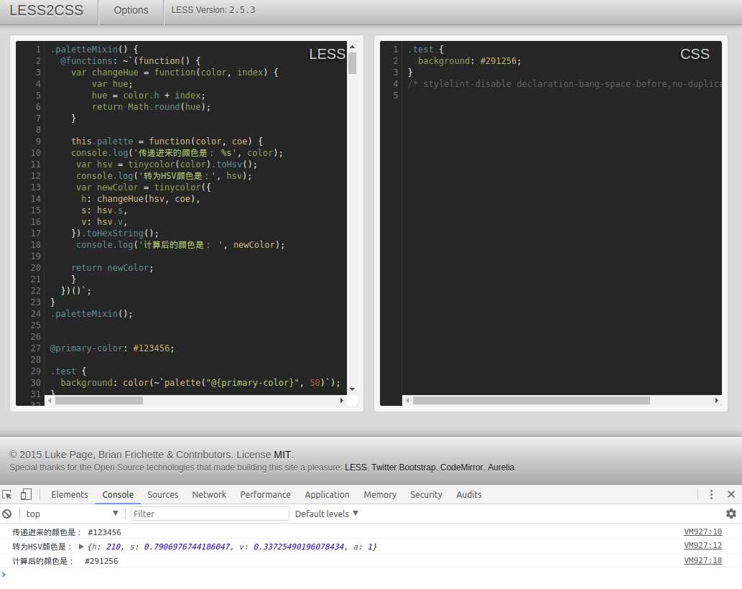
Task: Click the CSS editor horizontal scrollbar thumb
Action: click(531, 400)
